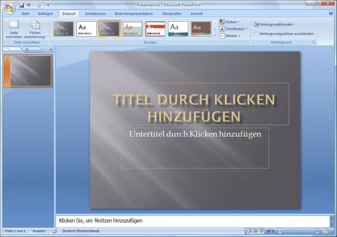Switch to the Start tab
The height and width of the screenshot is (237, 337).
coord(25,14)
